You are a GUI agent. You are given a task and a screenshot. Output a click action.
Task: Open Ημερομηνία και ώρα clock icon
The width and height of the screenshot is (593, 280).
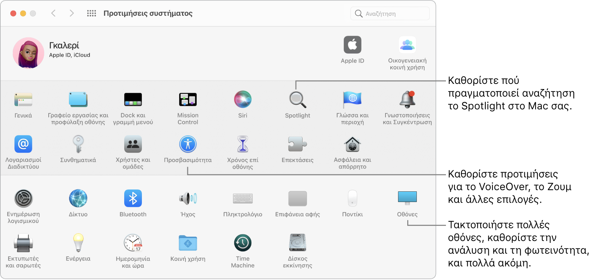pos(133,243)
